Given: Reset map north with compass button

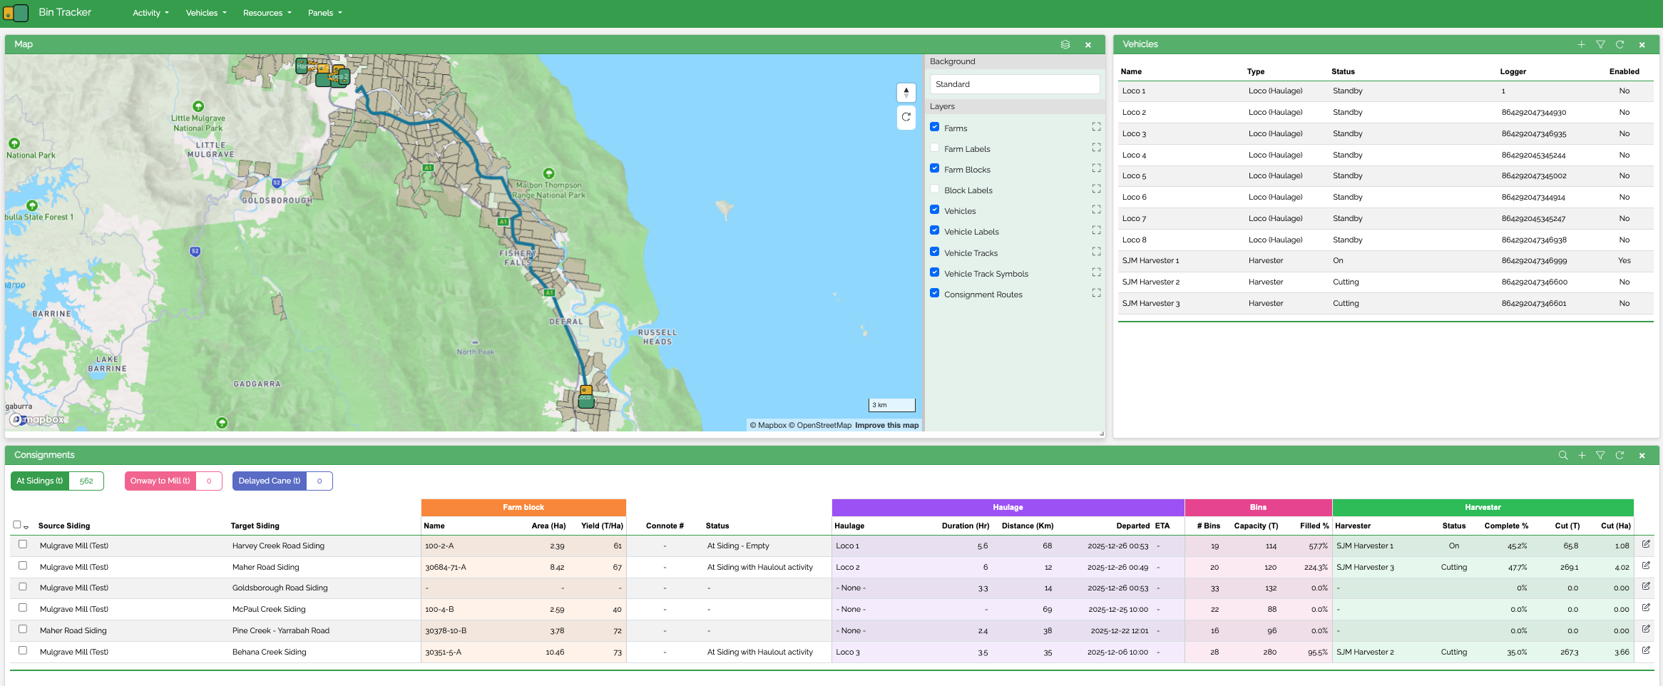Looking at the screenshot, I should 906,93.
